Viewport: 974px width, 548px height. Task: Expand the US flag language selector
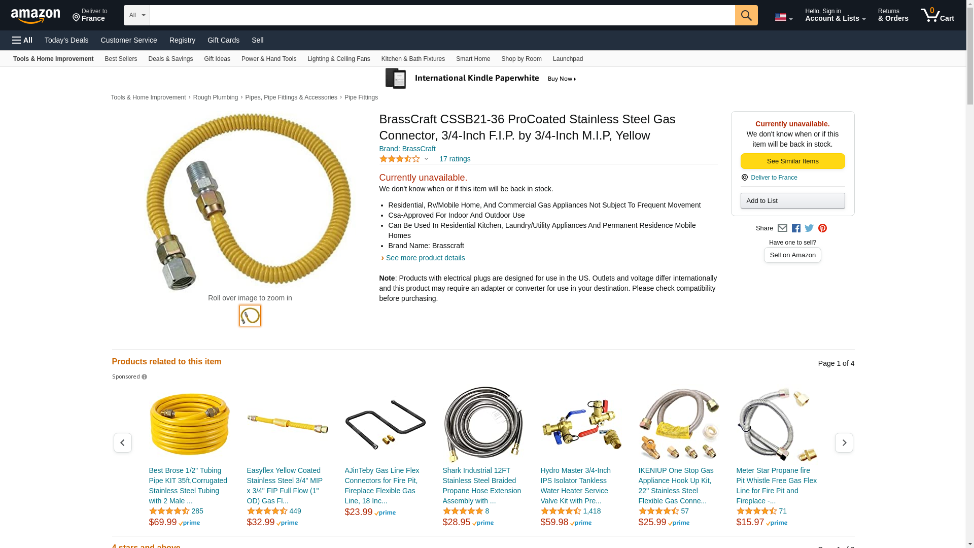(783, 17)
